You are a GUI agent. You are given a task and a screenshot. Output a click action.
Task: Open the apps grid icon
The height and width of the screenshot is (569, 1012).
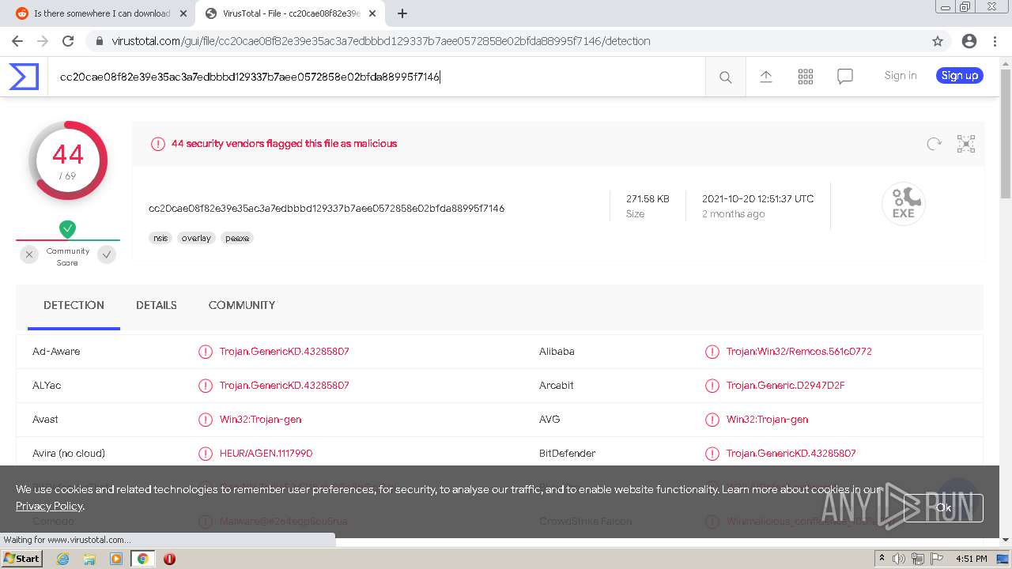tap(805, 76)
